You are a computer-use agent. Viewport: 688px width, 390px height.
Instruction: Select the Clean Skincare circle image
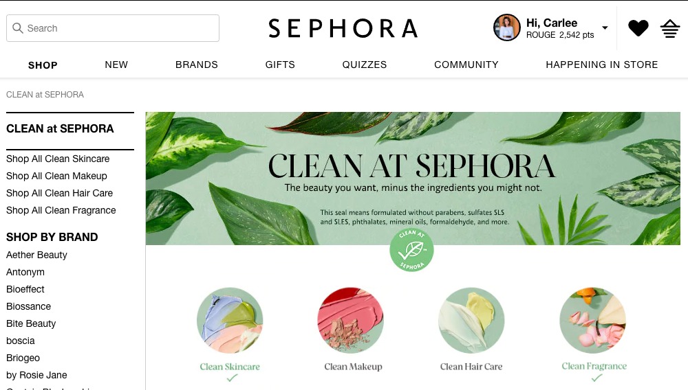click(230, 321)
